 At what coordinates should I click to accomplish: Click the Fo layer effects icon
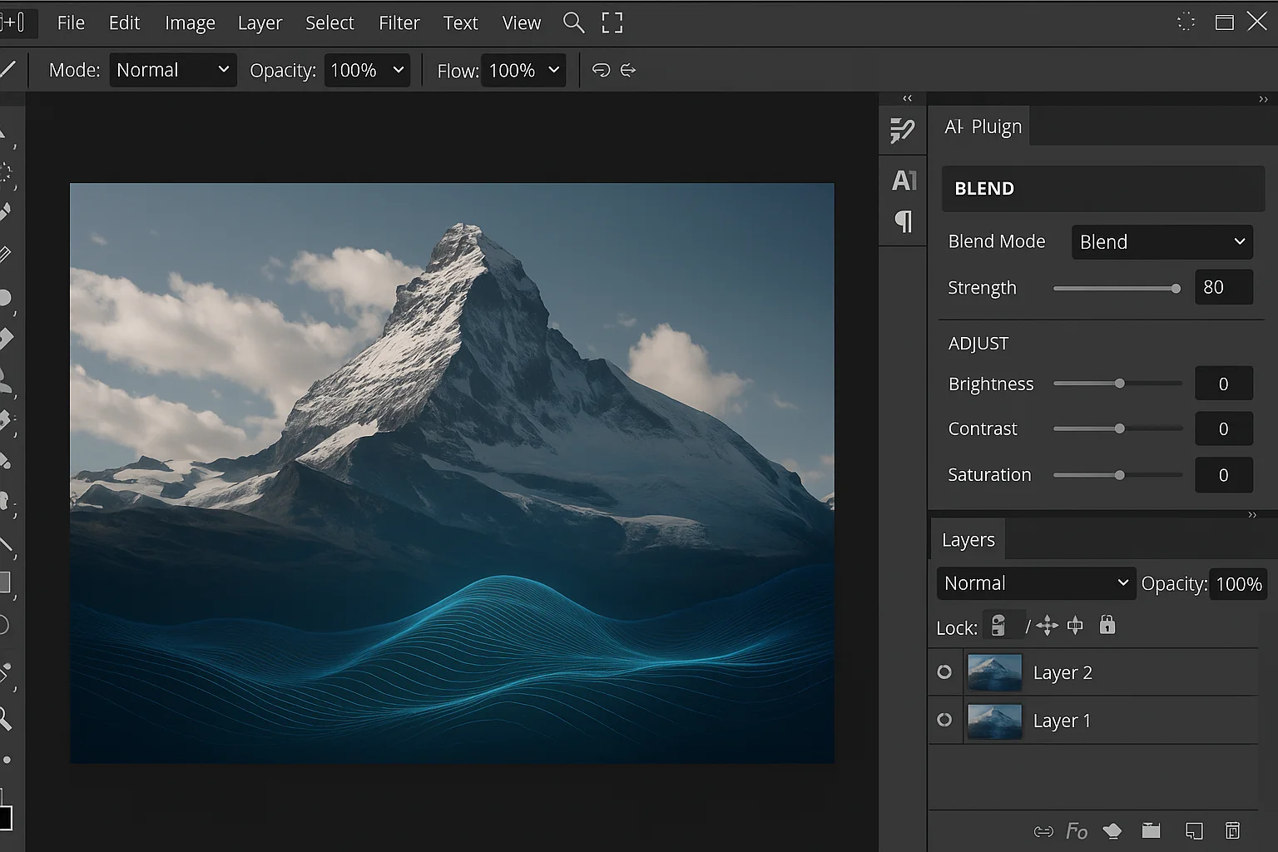click(x=1077, y=831)
